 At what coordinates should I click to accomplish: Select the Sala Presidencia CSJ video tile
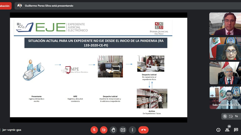(225, 98)
